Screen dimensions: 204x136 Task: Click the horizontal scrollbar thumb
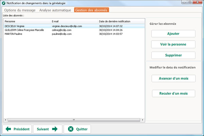pos(74,120)
